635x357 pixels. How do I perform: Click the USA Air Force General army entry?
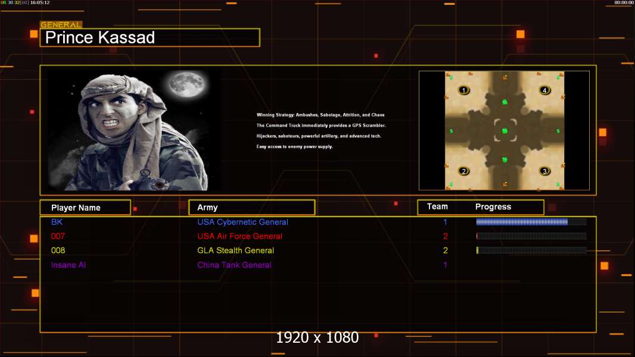239,236
